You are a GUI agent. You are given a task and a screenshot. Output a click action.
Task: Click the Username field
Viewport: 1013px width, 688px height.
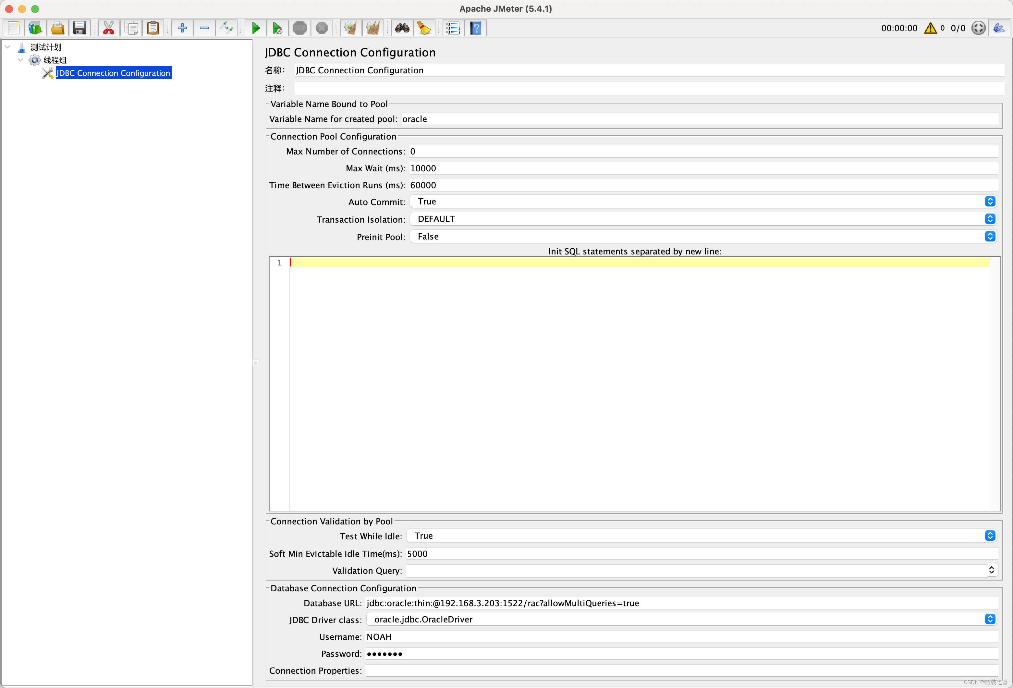(x=682, y=637)
